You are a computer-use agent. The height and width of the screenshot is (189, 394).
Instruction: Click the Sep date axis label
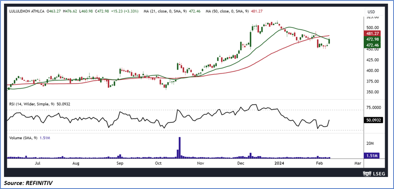[120, 164]
